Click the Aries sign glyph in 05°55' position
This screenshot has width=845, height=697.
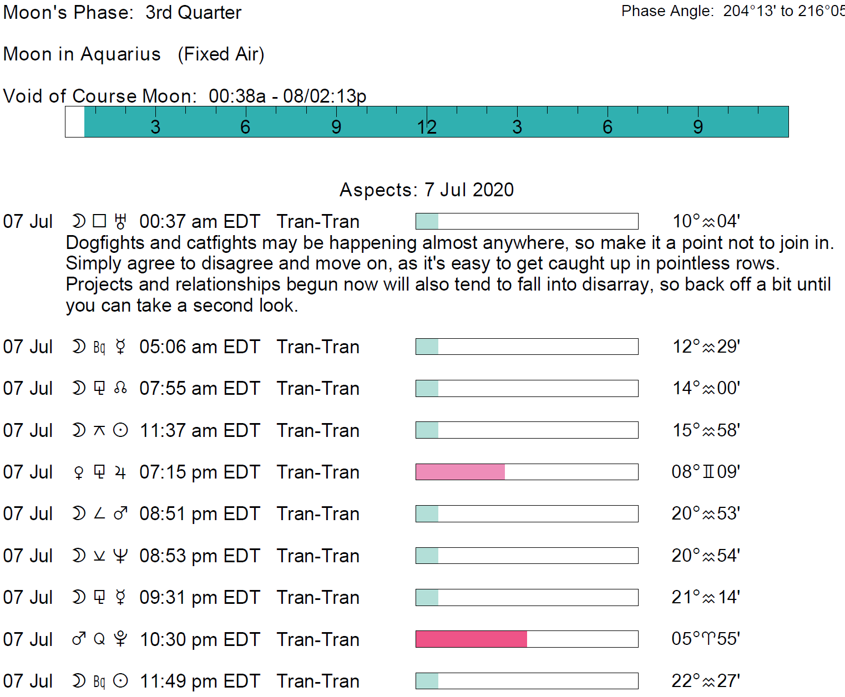(x=709, y=639)
